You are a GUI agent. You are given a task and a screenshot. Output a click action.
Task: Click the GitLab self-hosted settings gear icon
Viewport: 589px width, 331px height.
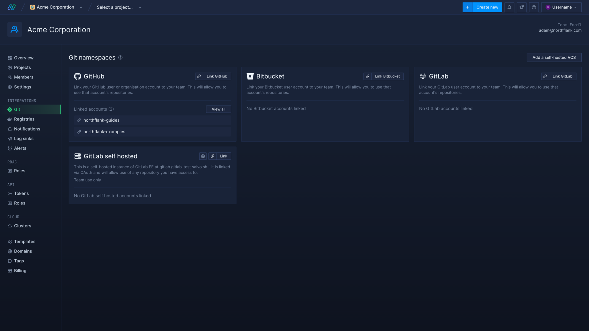coord(203,156)
